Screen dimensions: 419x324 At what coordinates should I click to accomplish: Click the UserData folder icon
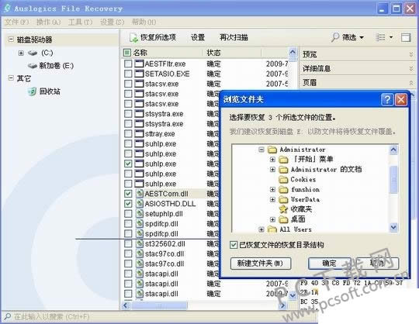(x=283, y=200)
